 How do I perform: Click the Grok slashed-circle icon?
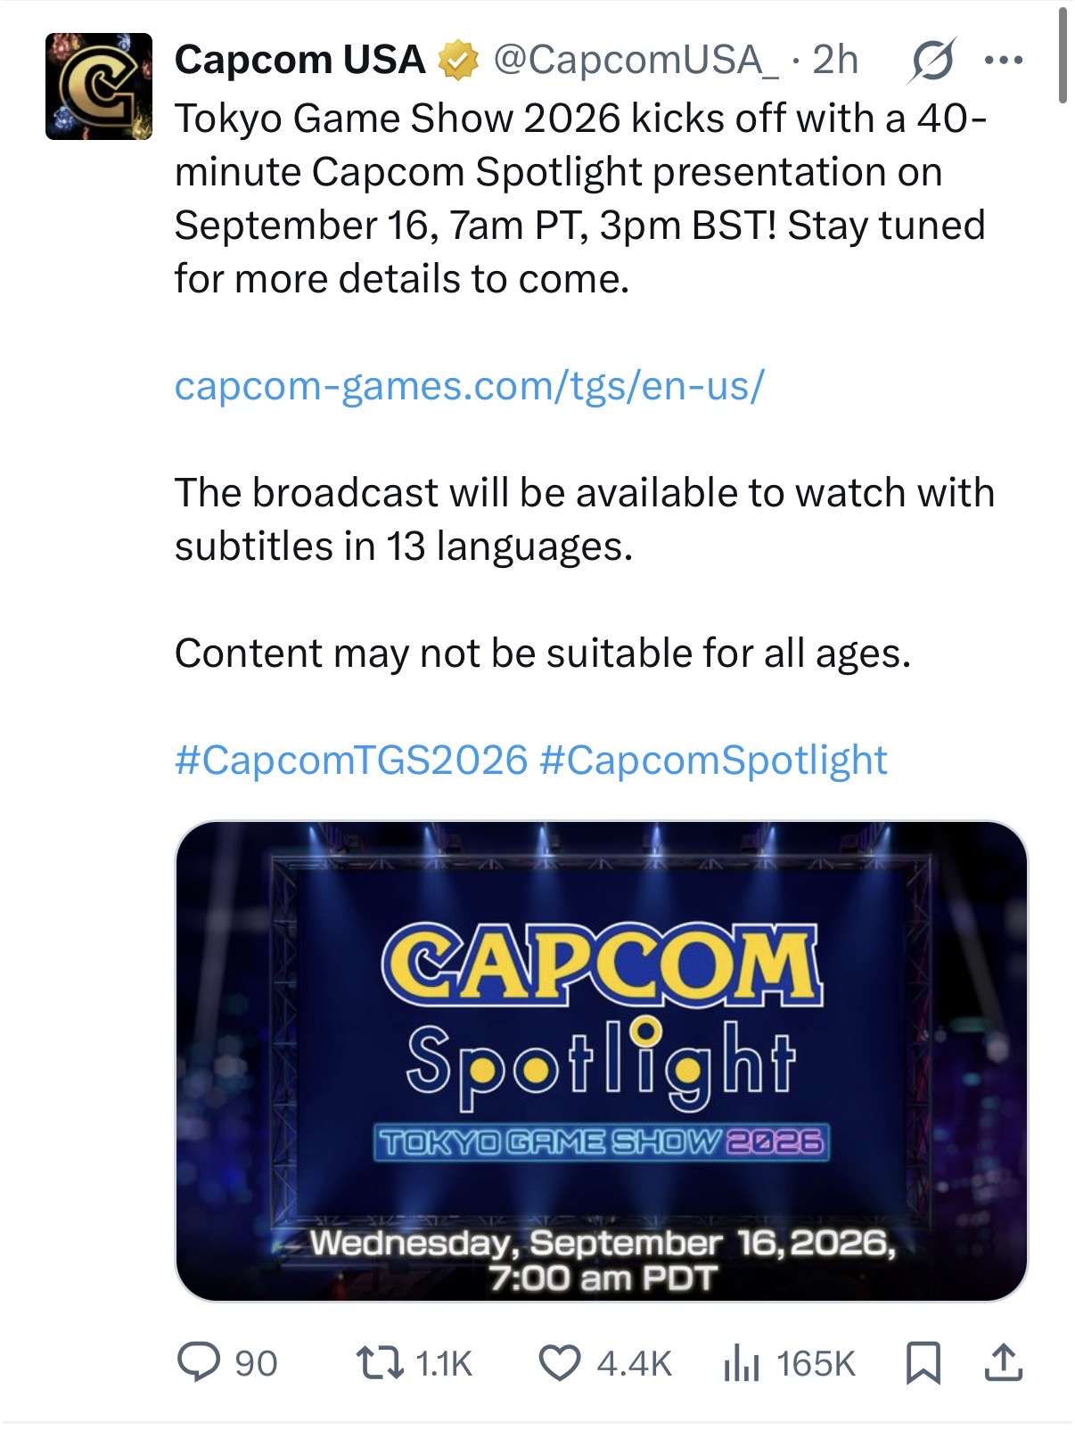(932, 61)
